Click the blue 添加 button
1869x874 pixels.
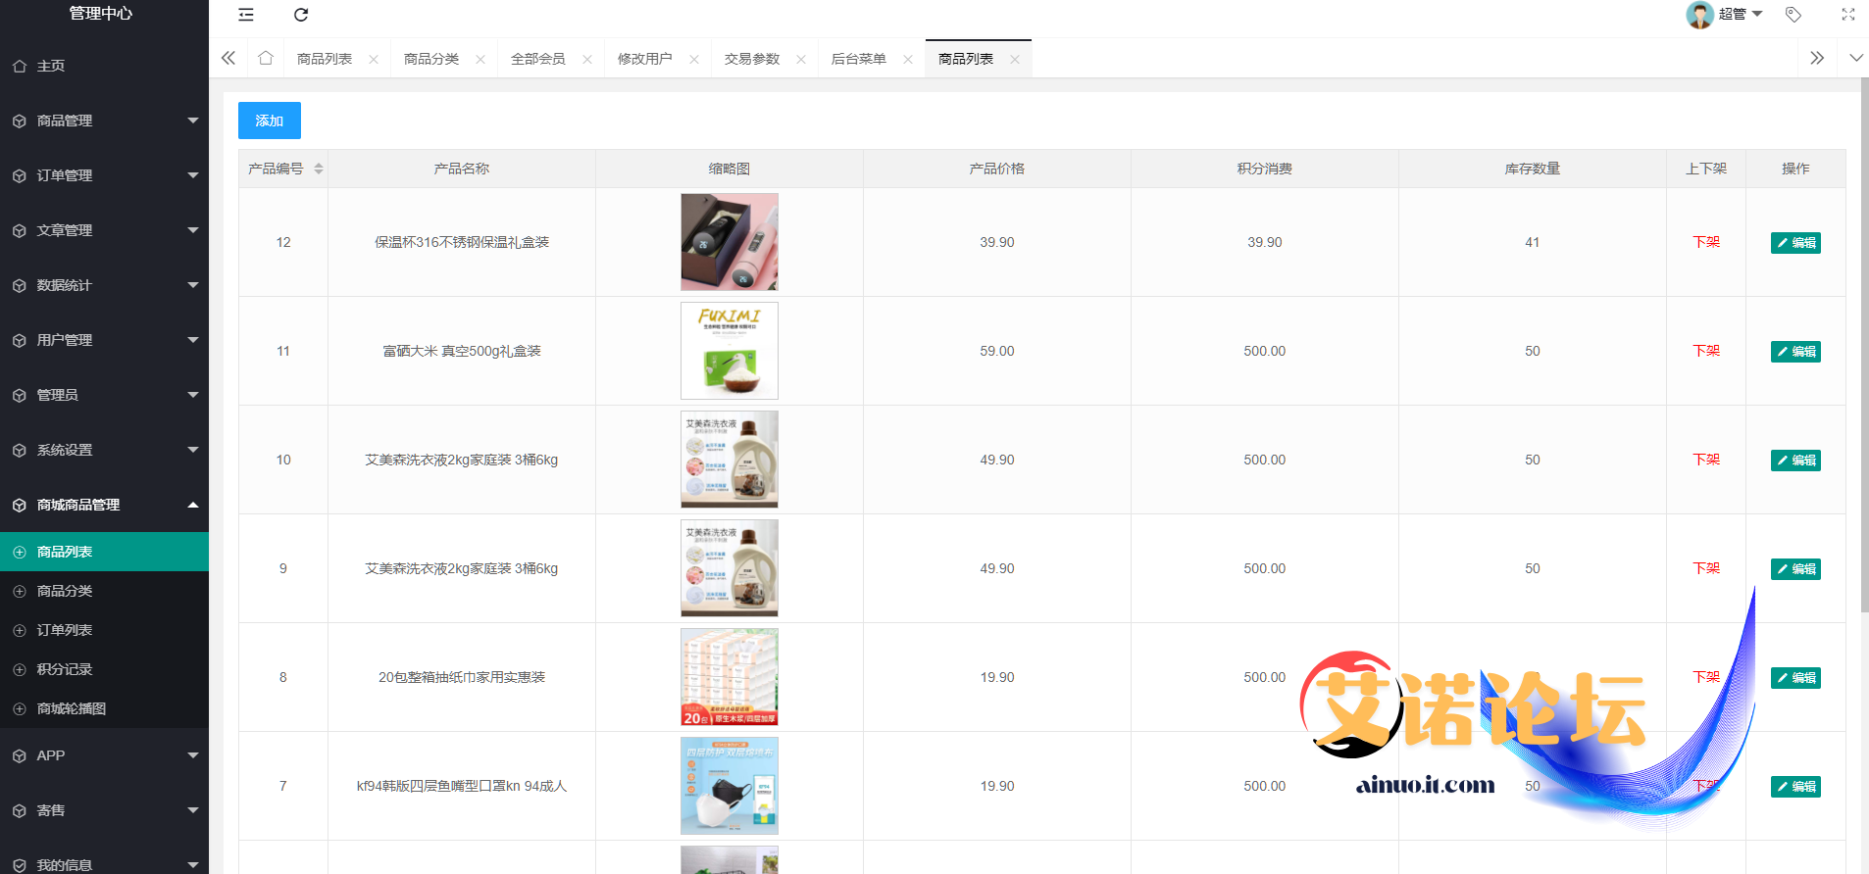[x=269, y=121]
